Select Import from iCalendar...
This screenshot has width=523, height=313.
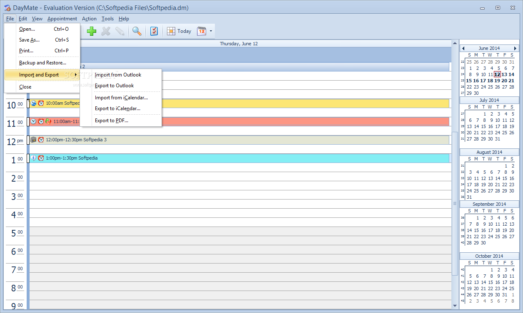121,98
